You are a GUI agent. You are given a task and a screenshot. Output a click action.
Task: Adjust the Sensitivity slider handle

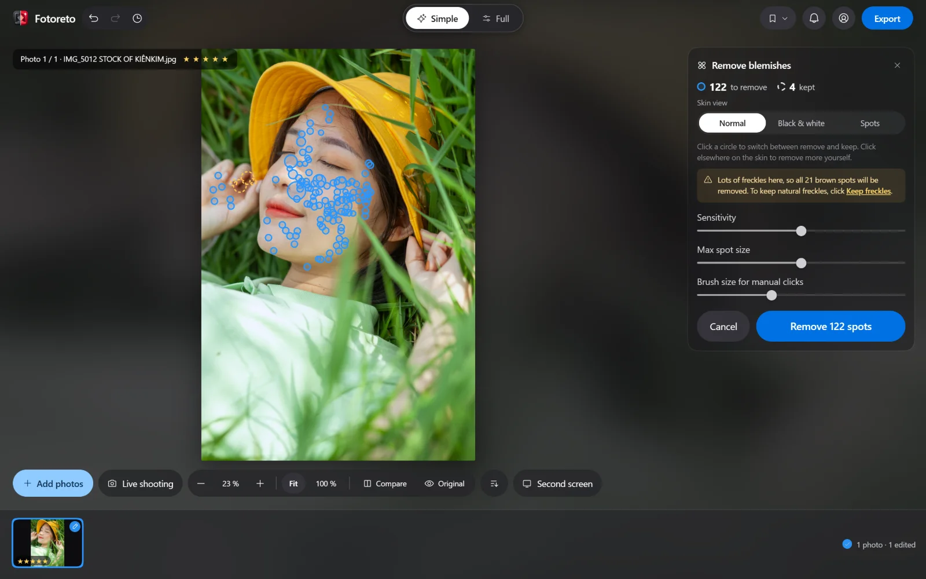pos(801,231)
